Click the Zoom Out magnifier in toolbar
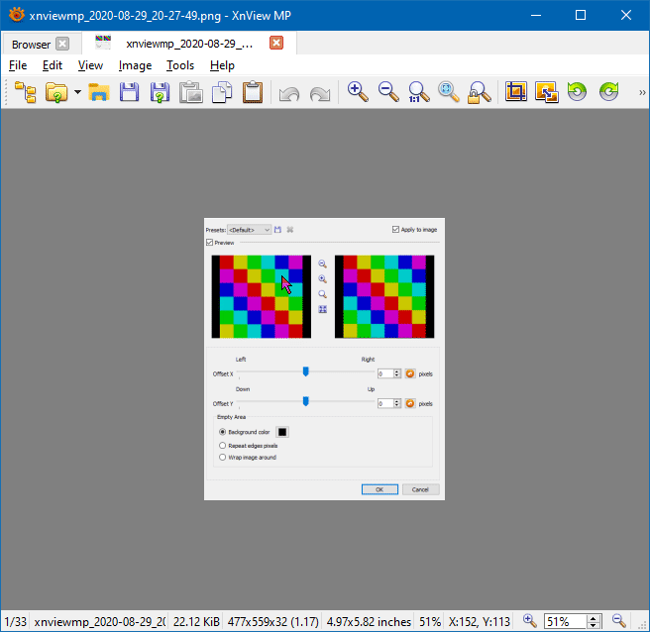This screenshot has width=650, height=632. pos(388,91)
